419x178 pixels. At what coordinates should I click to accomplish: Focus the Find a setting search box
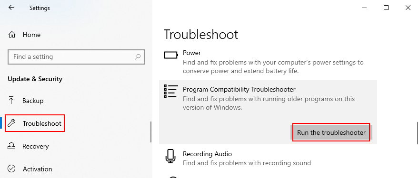pos(76,57)
